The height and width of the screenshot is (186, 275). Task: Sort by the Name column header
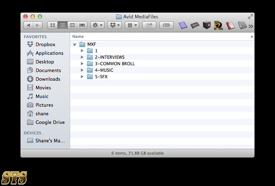[78, 36]
